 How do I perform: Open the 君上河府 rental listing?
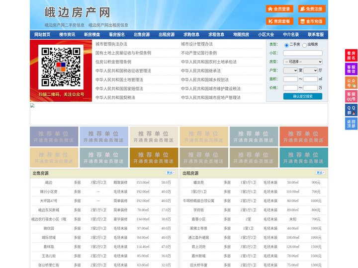(x=198, y=247)
